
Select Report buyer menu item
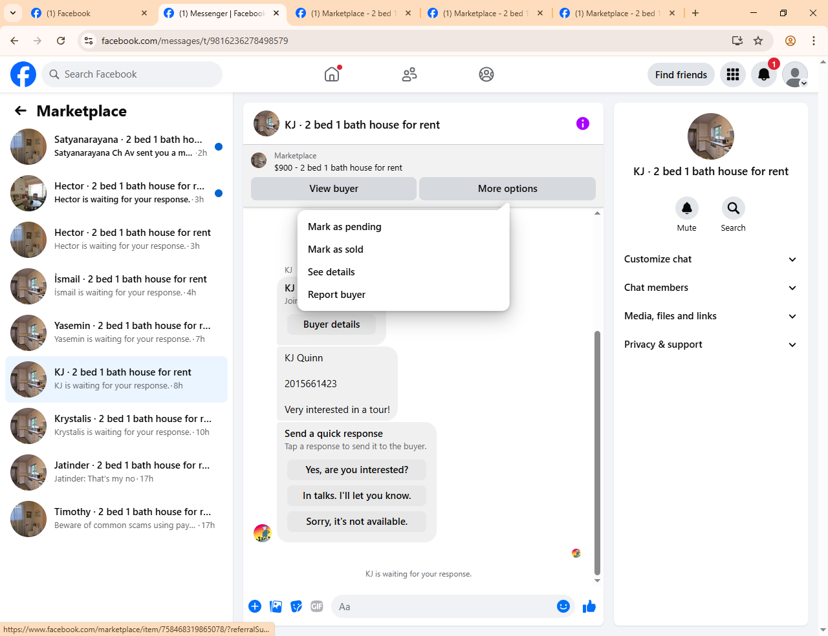point(404,295)
